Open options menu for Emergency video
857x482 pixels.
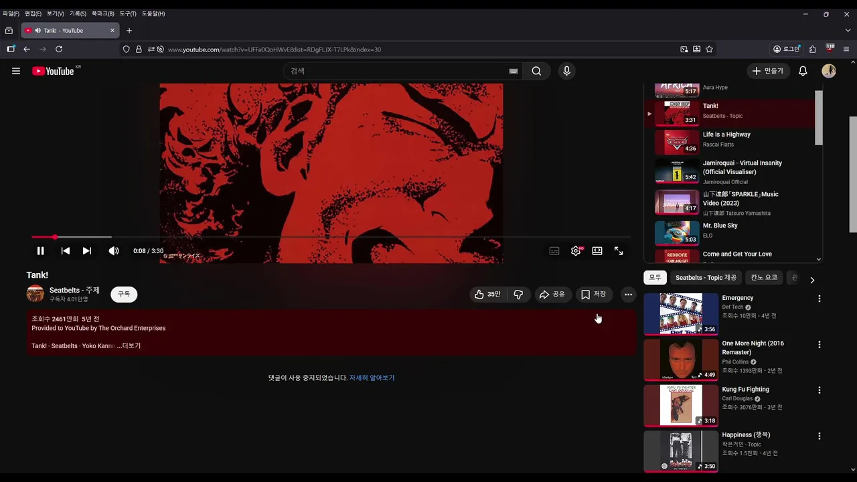[x=819, y=299]
